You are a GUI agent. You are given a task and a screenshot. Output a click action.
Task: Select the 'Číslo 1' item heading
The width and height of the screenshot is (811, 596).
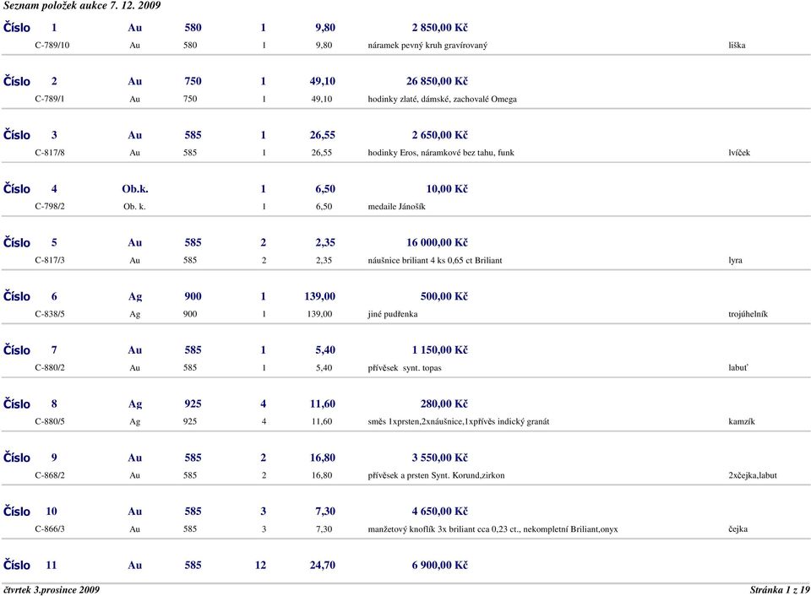[30, 27]
